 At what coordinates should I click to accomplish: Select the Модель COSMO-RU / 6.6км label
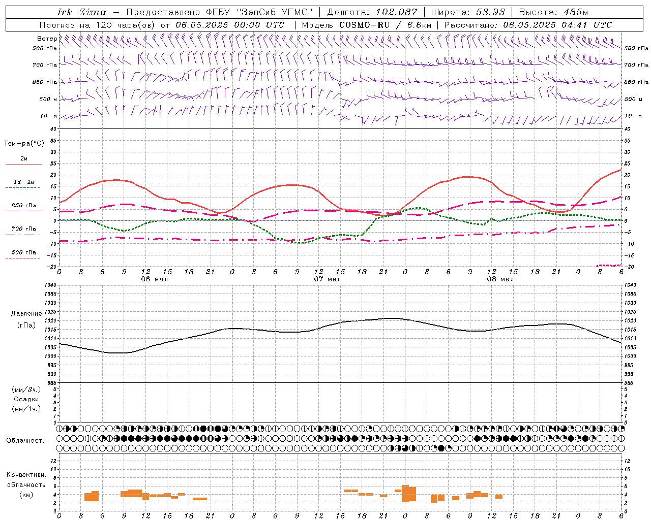point(367,25)
